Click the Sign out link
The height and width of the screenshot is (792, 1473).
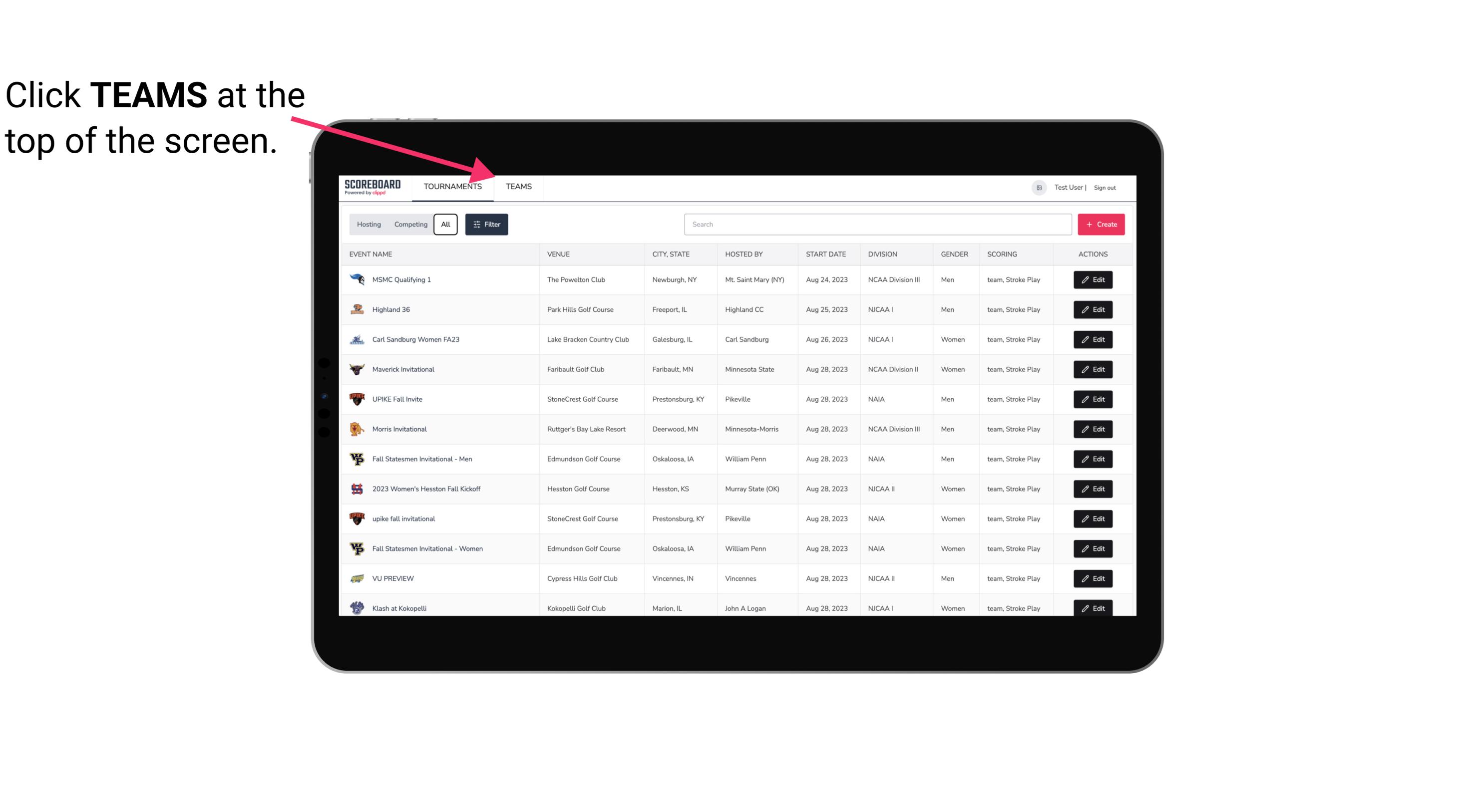click(1105, 187)
